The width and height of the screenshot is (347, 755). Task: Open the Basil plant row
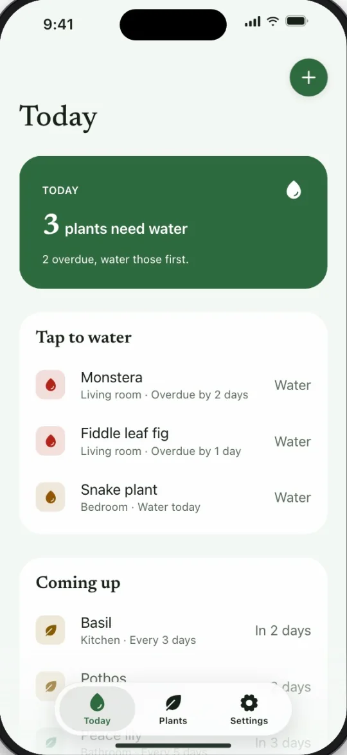click(x=173, y=631)
